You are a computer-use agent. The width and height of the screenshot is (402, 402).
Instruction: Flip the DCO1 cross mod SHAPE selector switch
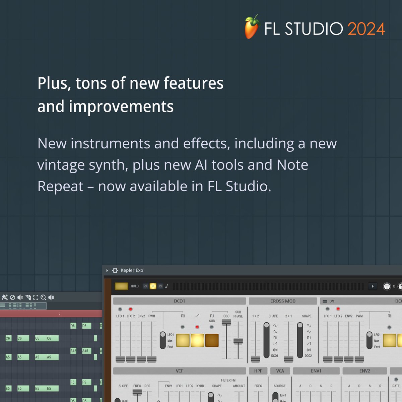(x=267, y=340)
